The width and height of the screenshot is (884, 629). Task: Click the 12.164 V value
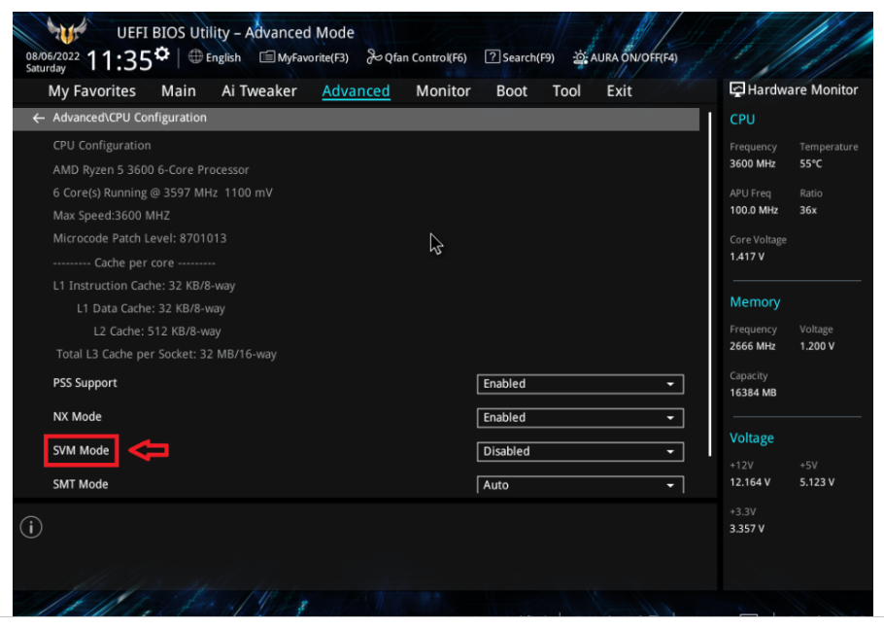(750, 482)
